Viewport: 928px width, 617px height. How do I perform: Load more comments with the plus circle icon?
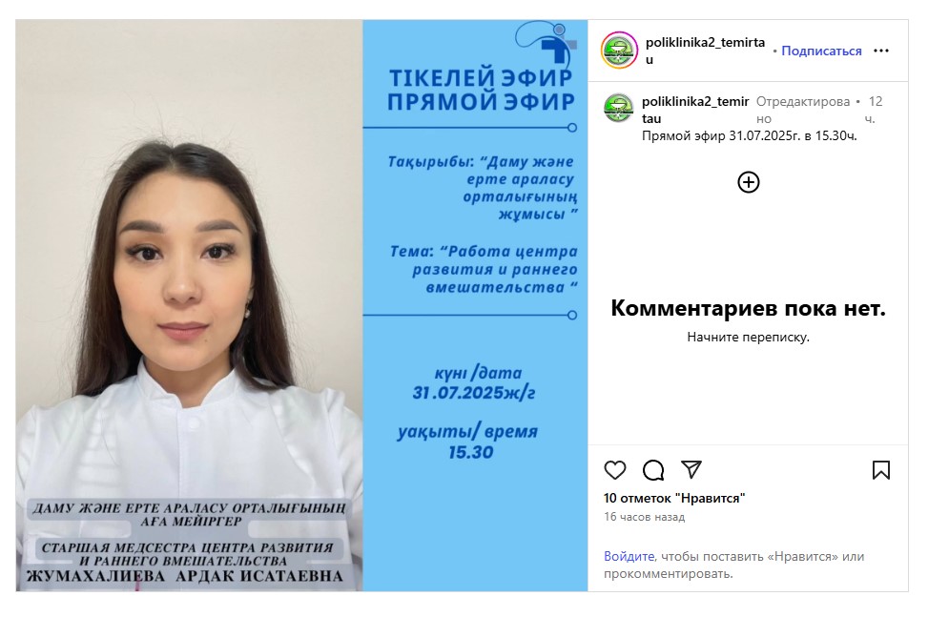749,182
